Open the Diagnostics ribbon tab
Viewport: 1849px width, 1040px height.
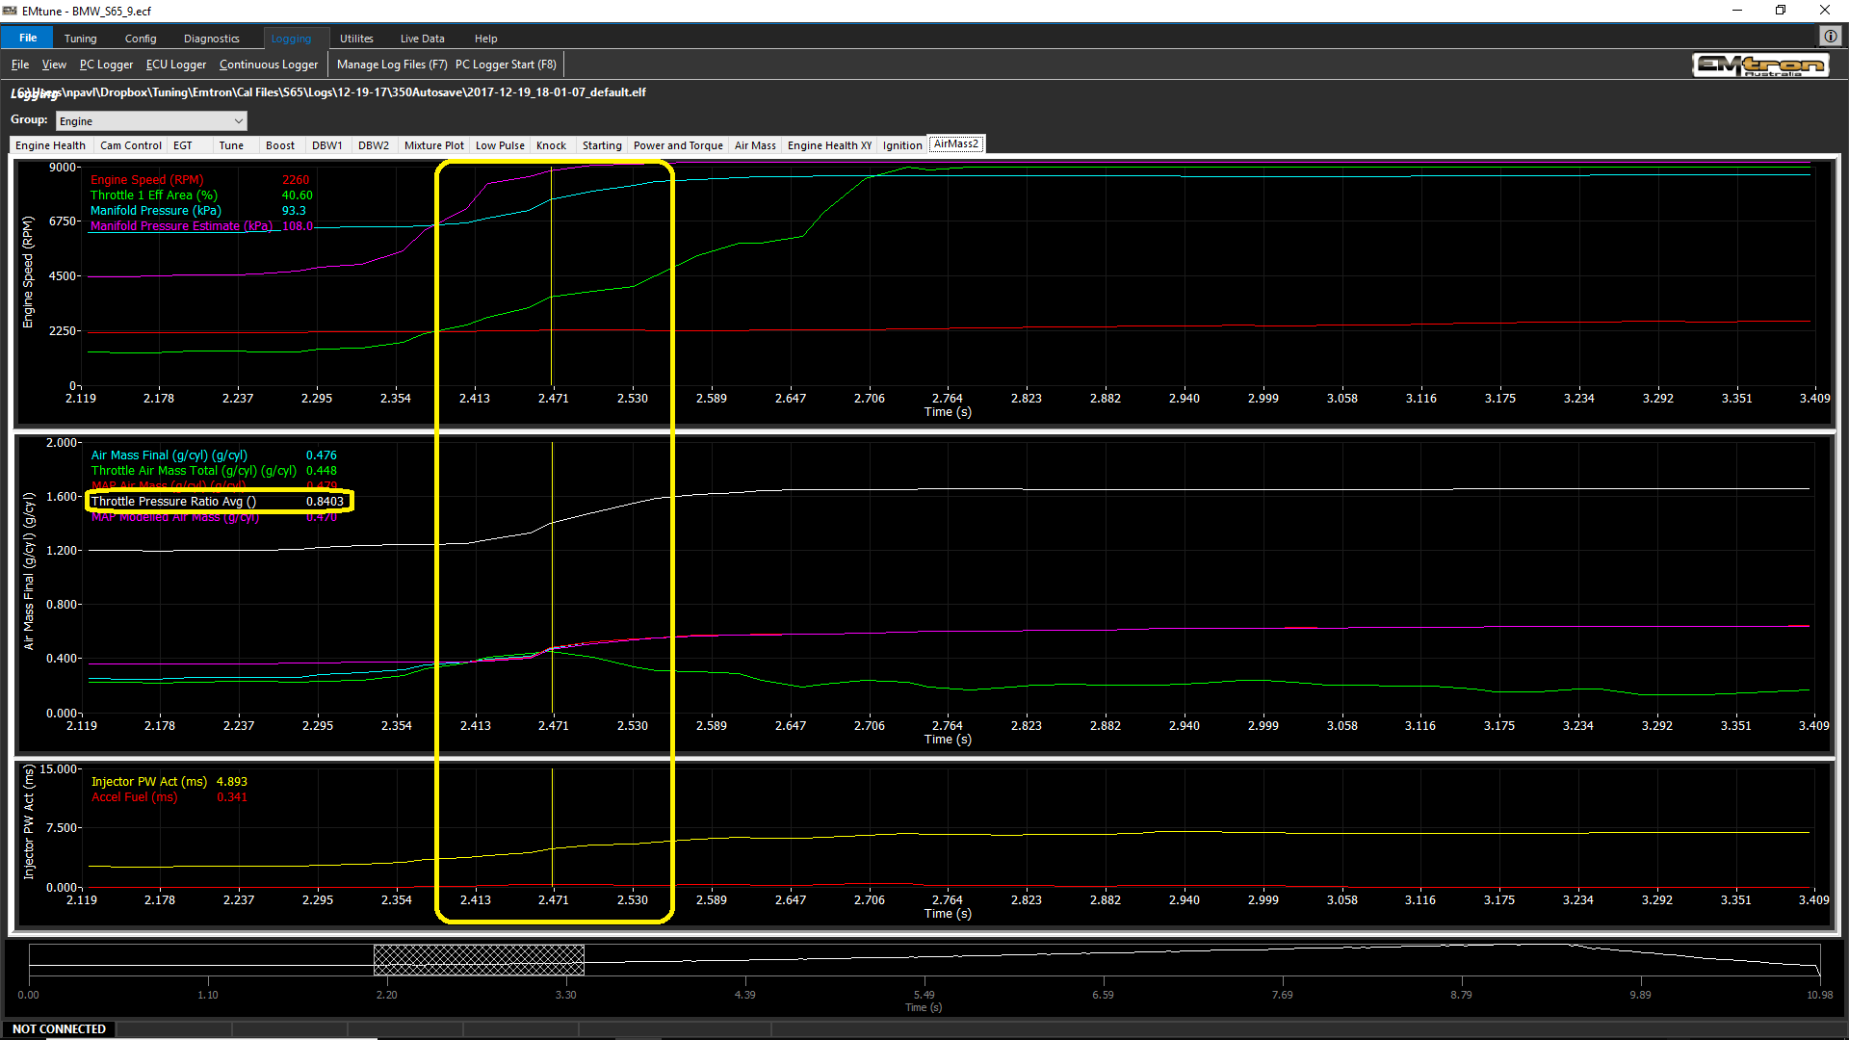(x=212, y=39)
